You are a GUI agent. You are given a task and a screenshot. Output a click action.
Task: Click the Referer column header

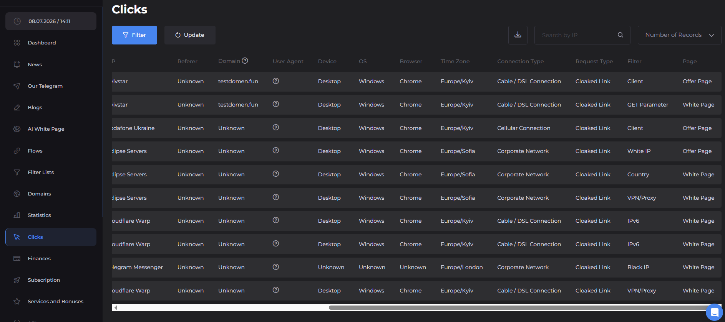(x=187, y=61)
